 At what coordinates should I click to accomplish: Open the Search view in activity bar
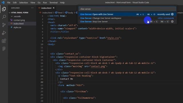4,17
